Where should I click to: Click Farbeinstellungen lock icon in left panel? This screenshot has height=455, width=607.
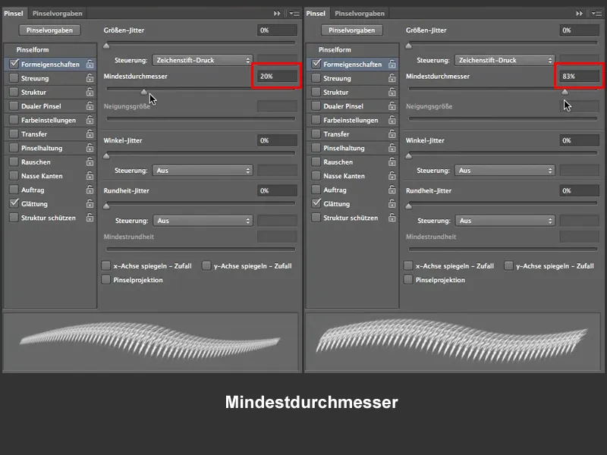(90, 120)
